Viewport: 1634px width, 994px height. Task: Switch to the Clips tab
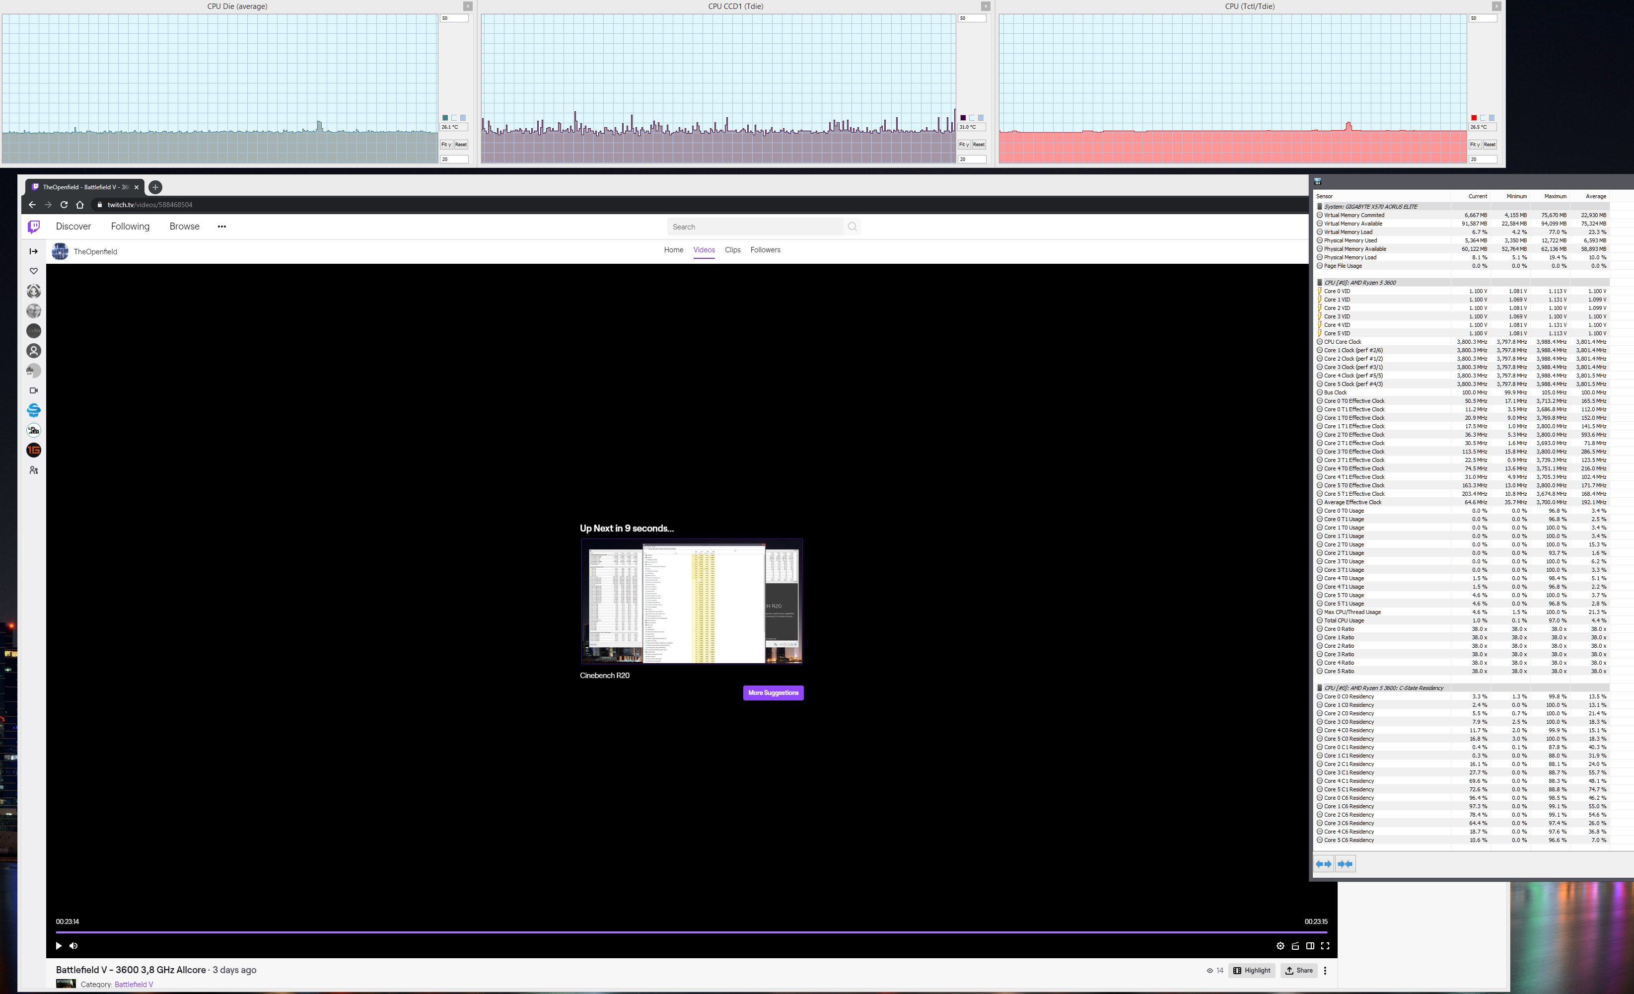coord(732,250)
